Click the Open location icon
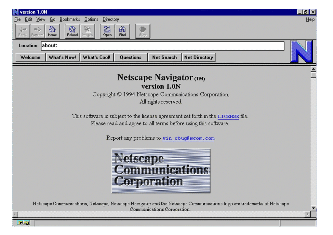This screenshot has width=333, height=235. click(x=107, y=31)
